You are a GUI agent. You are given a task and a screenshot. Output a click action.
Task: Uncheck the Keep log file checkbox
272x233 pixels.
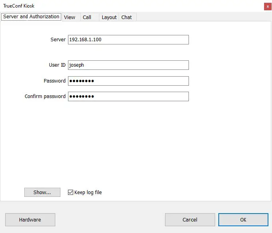coord(71,193)
